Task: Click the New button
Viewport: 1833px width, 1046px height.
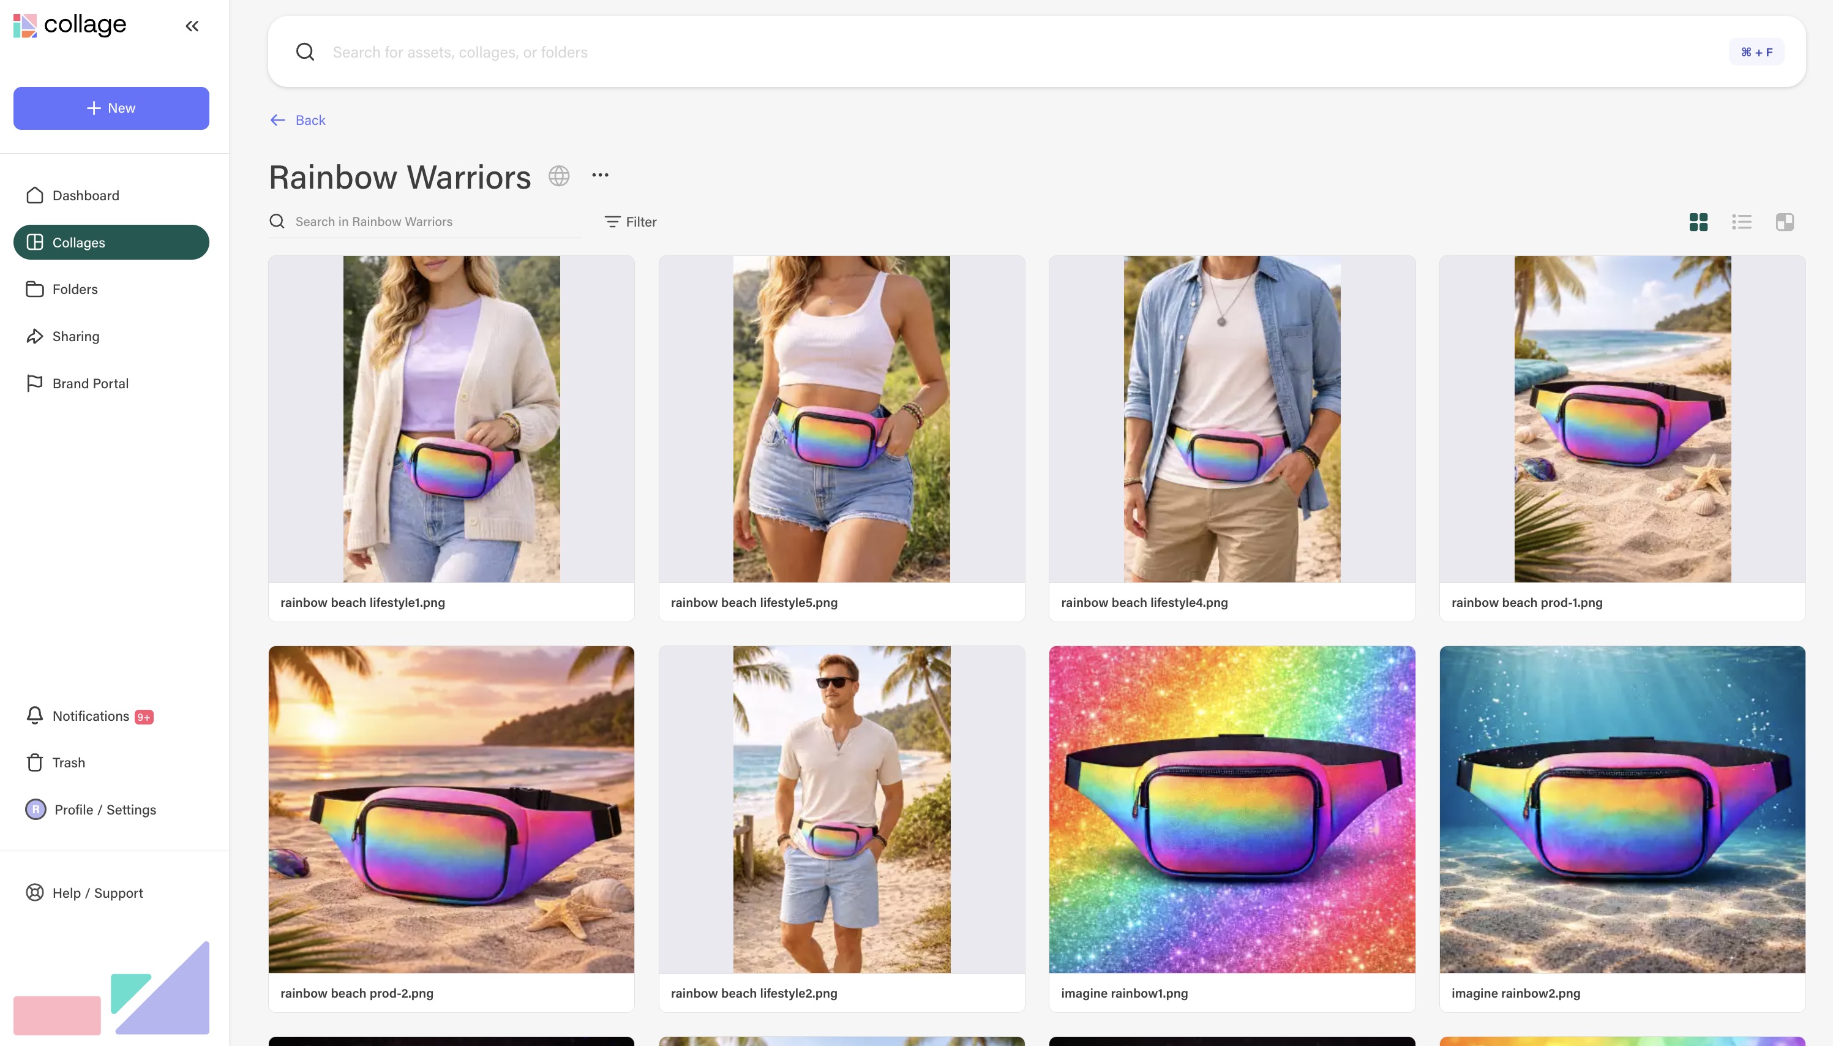Action: 111,108
